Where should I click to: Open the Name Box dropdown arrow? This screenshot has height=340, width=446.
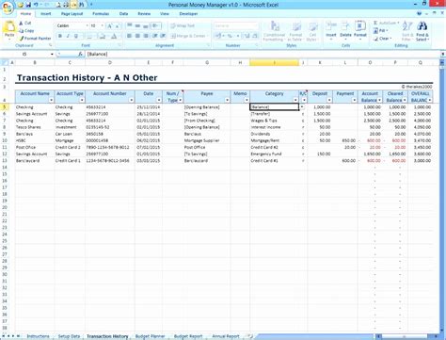pos(52,55)
